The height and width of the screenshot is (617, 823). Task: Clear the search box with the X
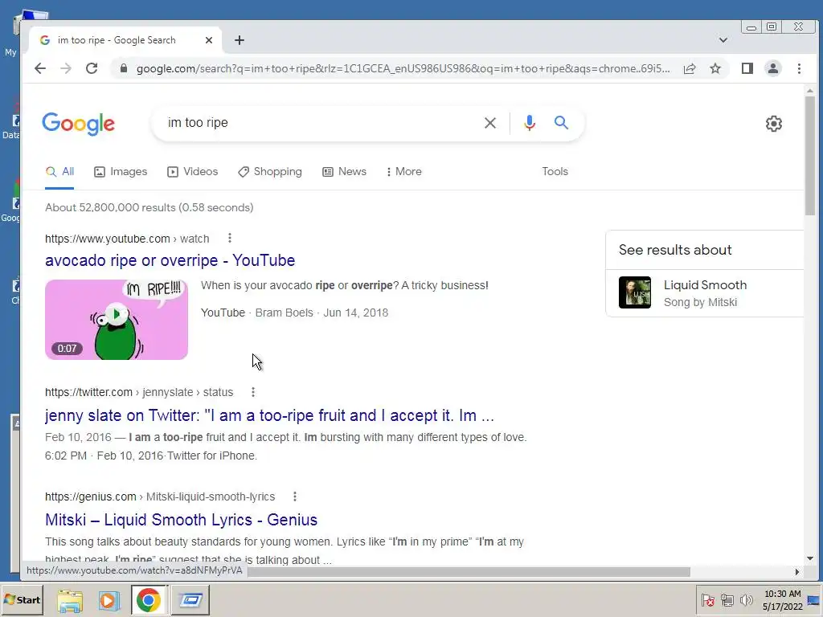[489, 123]
